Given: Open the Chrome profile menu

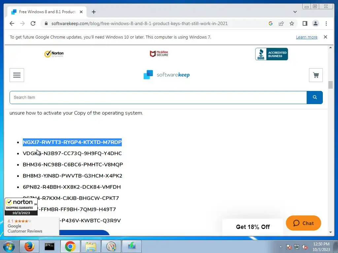Looking at the screenshot, I should pyautogui.click(x=315, y=23).
